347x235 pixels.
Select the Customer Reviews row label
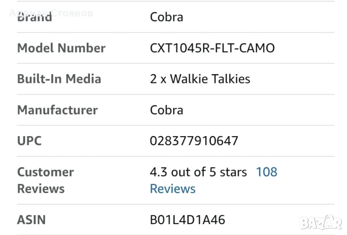46,180
